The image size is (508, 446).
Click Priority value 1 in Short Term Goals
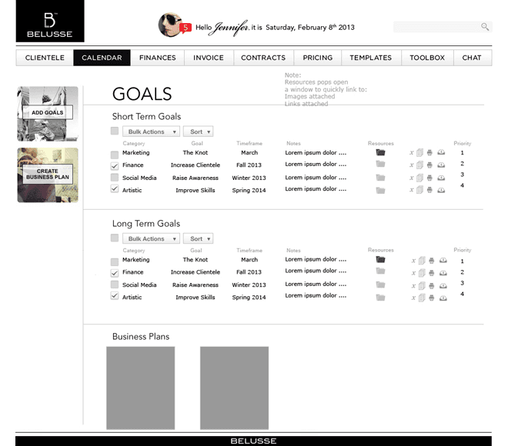(x=463, y=153)
